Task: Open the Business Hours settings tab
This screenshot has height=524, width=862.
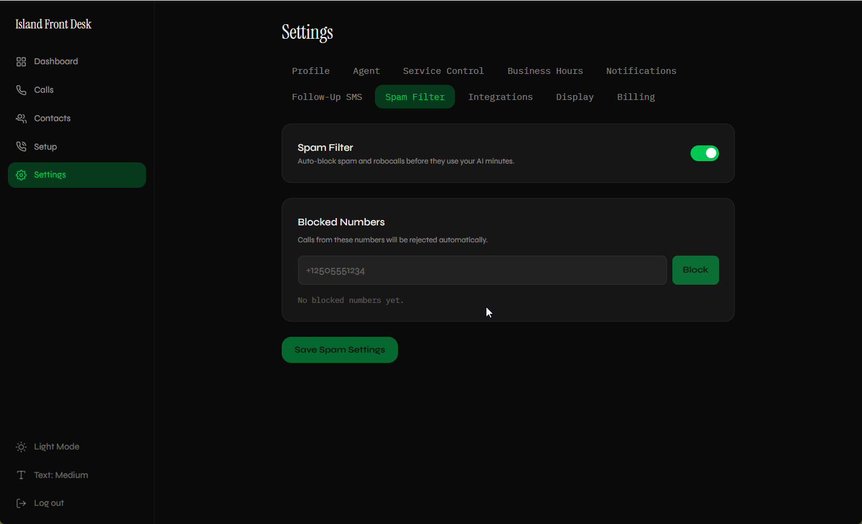Action: (545, 70)
